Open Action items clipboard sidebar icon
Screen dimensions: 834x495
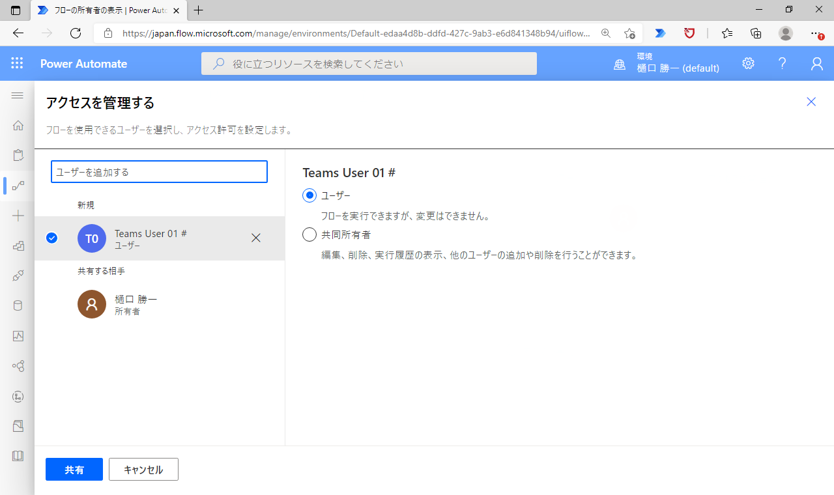pyautogui.click(x=18, y=155)
